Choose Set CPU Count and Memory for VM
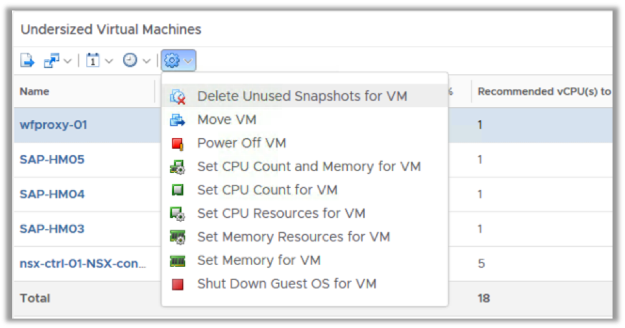The width and height of the screenshot is (625, 328). (x=309, y=167)
